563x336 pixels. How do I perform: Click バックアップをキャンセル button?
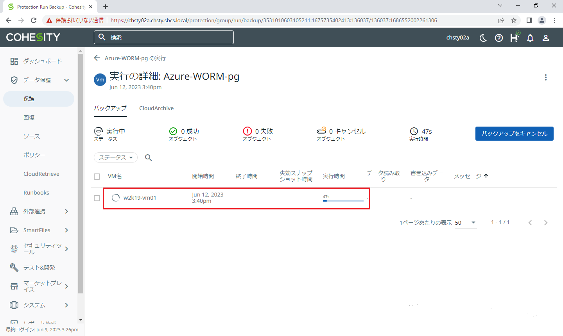coord(515,134)
